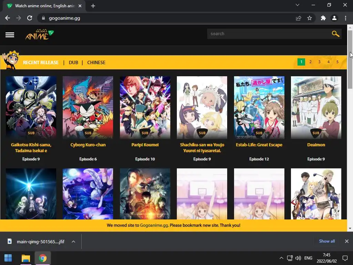The width and height of the screenshot is (353, 265).
Task: Go to page 2 of releases
Action: pyautogui.click(x=310, y=62)
